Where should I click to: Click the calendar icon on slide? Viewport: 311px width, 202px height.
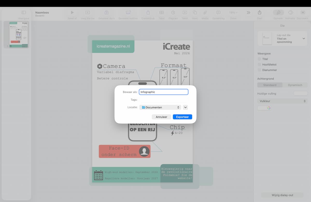pos(98,175)
